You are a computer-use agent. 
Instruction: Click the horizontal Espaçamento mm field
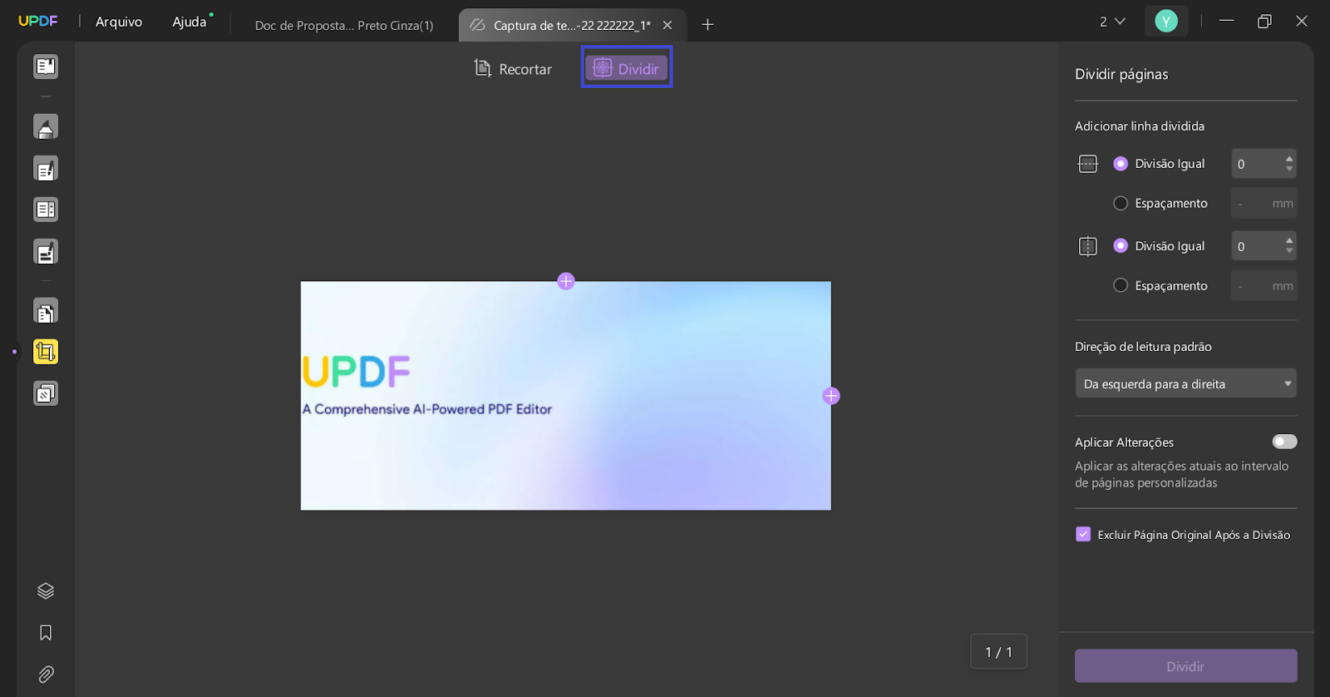[x=1264, y=203]
